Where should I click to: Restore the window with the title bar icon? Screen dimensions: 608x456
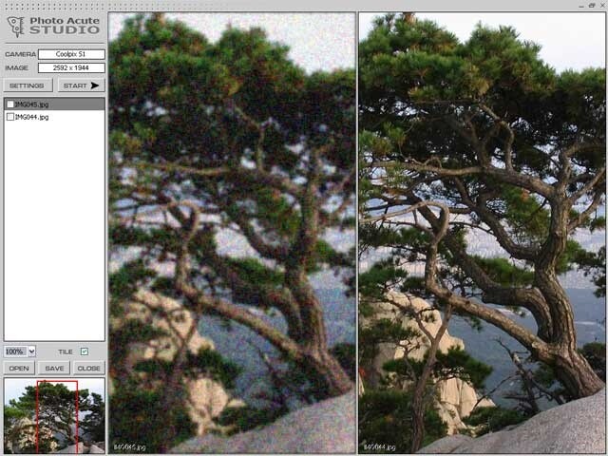(x=592, y=5)
